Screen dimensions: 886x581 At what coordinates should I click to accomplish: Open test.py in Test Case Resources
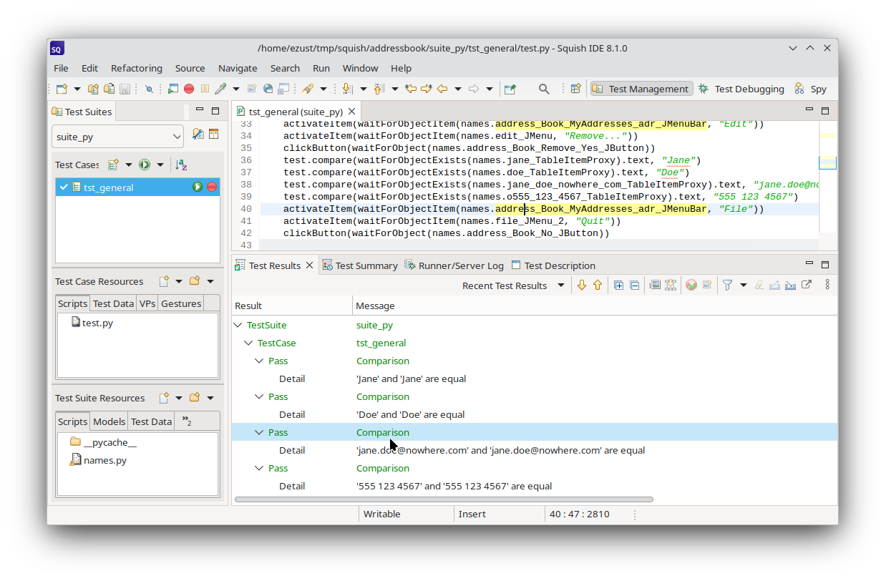(97, 323)
